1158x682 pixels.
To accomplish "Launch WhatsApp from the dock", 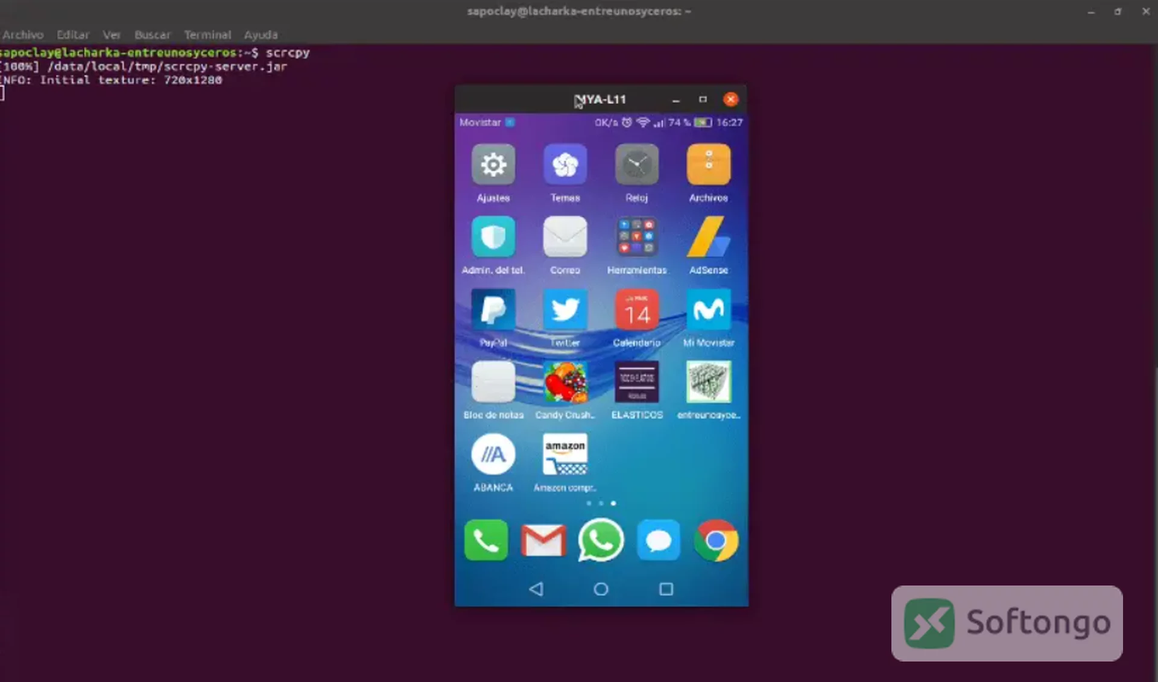I will [601, 540].
